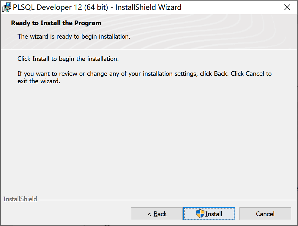Screen dimensions: 298x226
Task: Click the review or change installation settings sentence
Action: tap(144, 74)
